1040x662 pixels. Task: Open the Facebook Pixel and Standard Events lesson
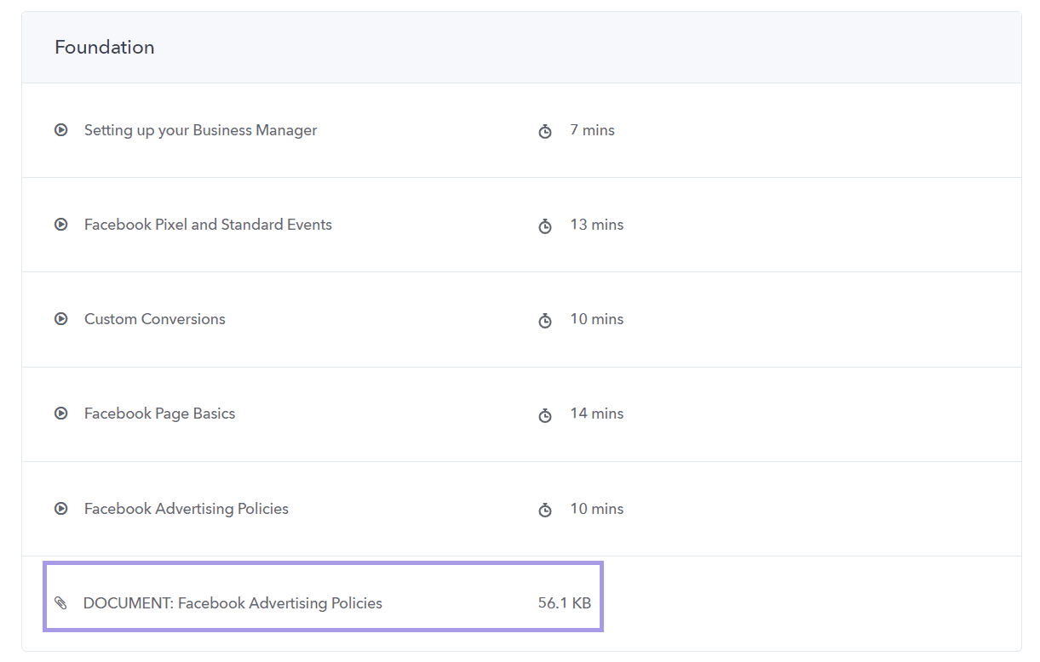[x=208, y=225]
